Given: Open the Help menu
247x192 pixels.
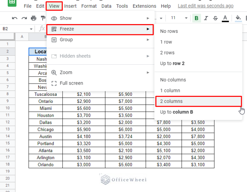Looking at the screenshot, I should pyautogui.click(x=166, y=6).
